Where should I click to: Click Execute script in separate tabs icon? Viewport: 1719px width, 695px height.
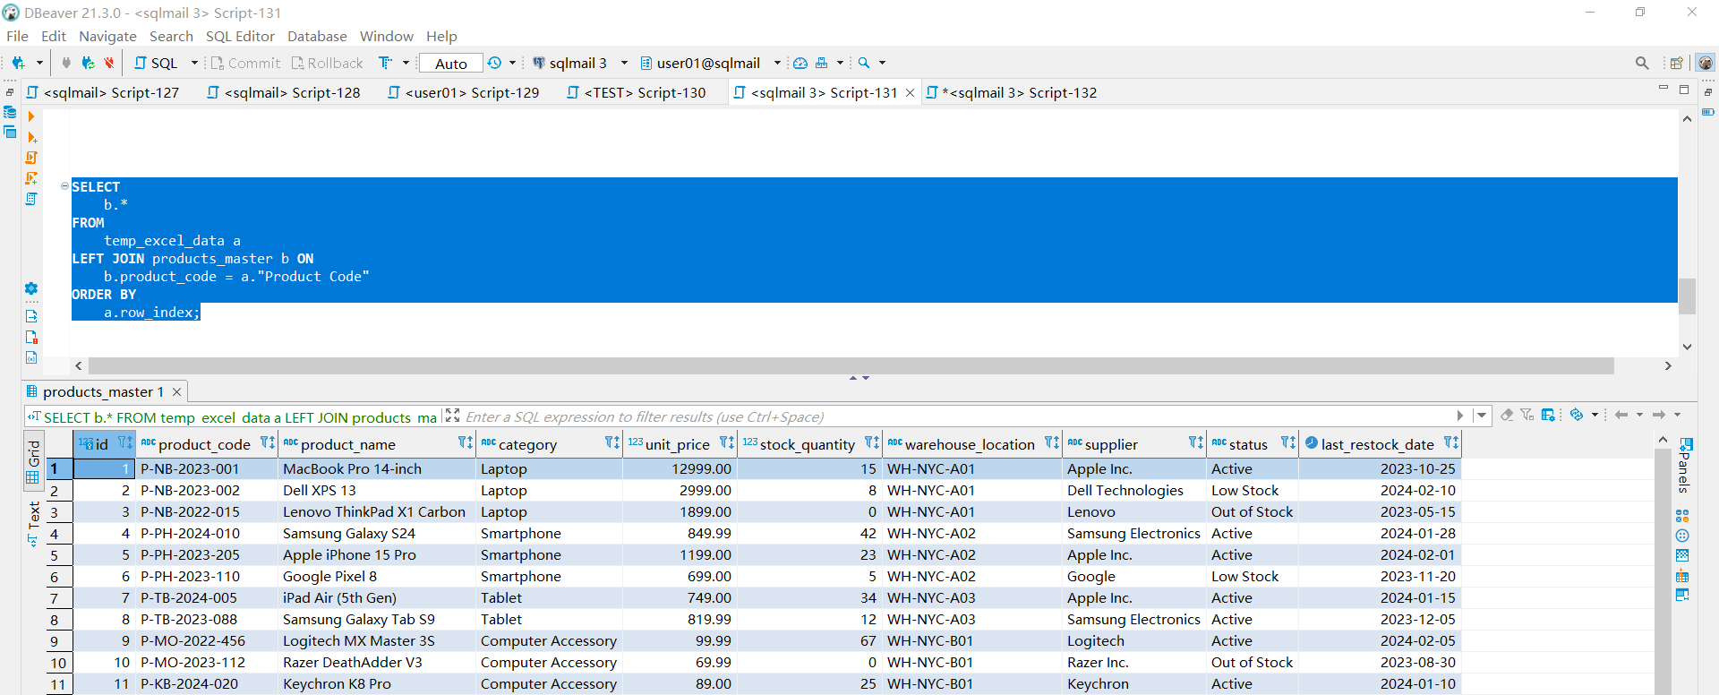[31, 178]
